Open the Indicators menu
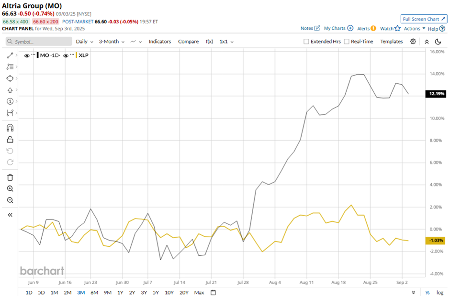 point(159,42)
